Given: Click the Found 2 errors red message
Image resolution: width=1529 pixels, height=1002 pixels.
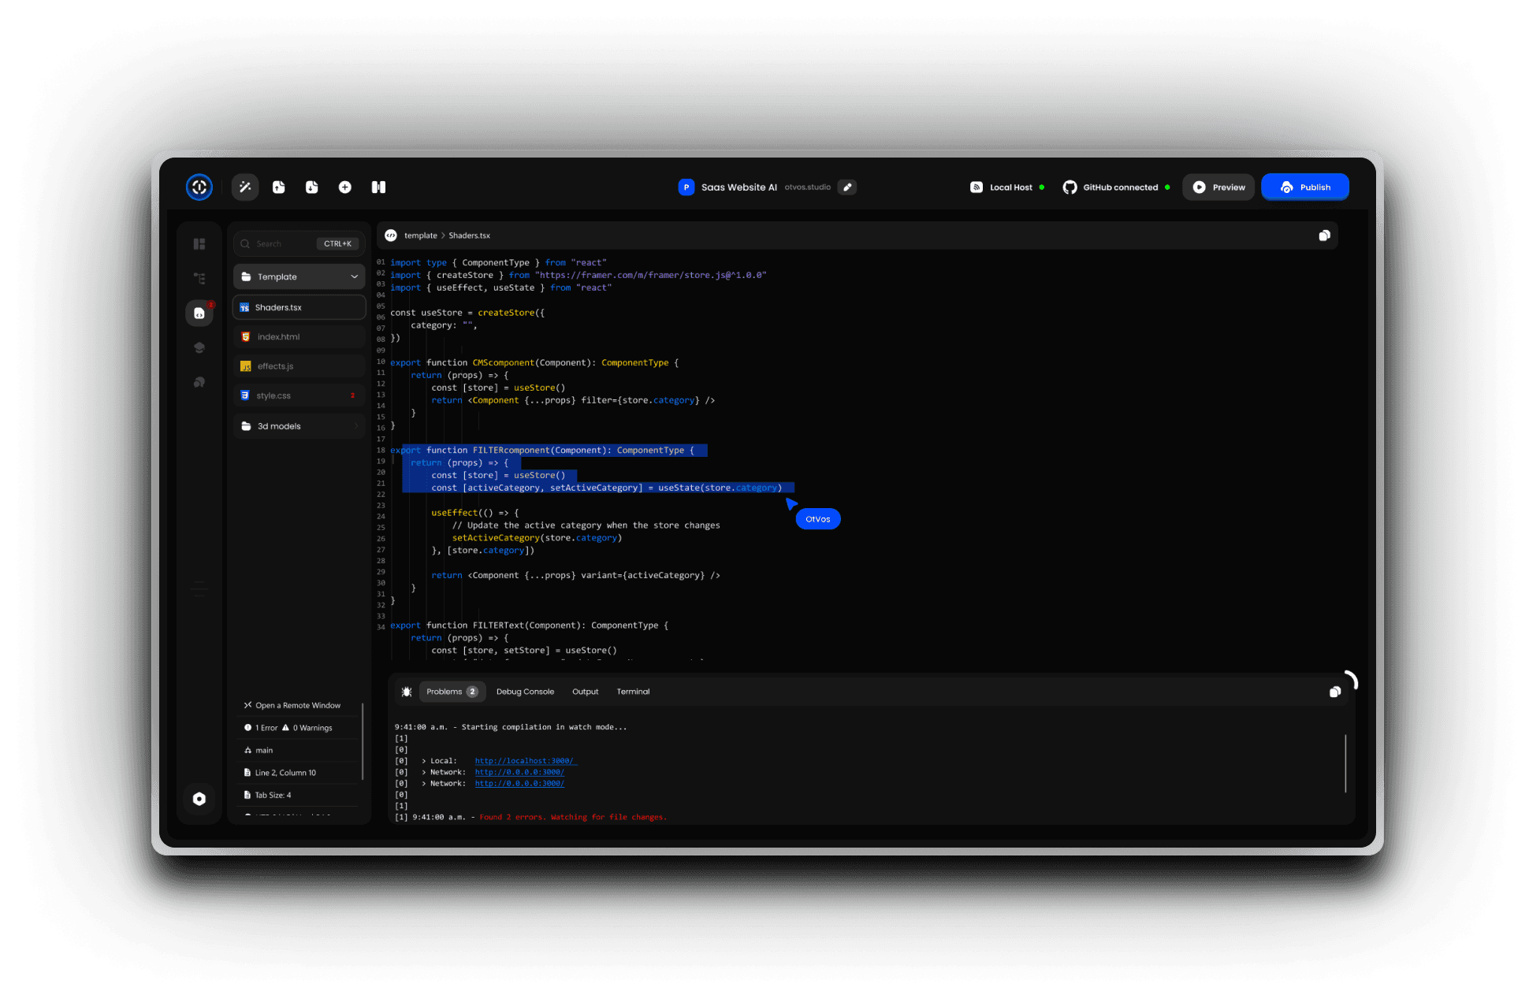Looking at the screenshot, I should coord(573,818).
